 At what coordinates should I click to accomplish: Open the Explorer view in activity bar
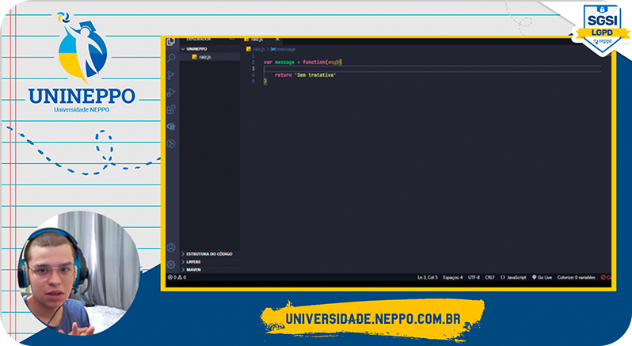coord(171,42)
